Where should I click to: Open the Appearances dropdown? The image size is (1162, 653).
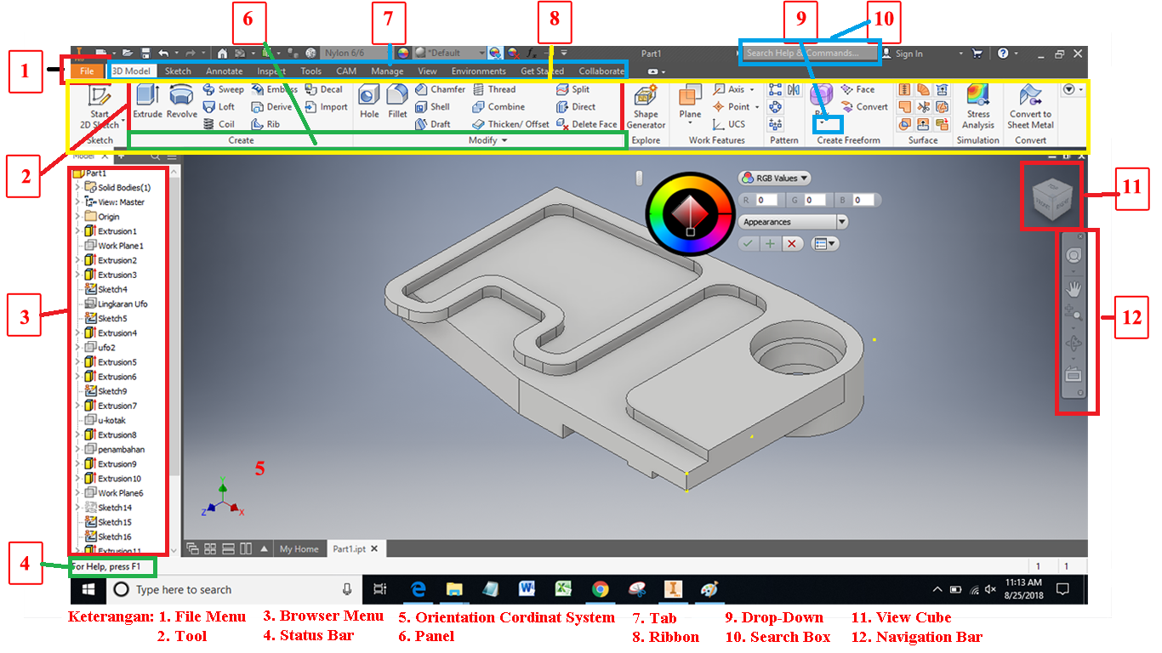click(x=791, y=221)
